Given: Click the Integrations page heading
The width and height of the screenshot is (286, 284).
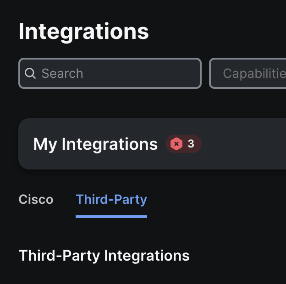Looking at the screenshot, I should coord(84,32).
